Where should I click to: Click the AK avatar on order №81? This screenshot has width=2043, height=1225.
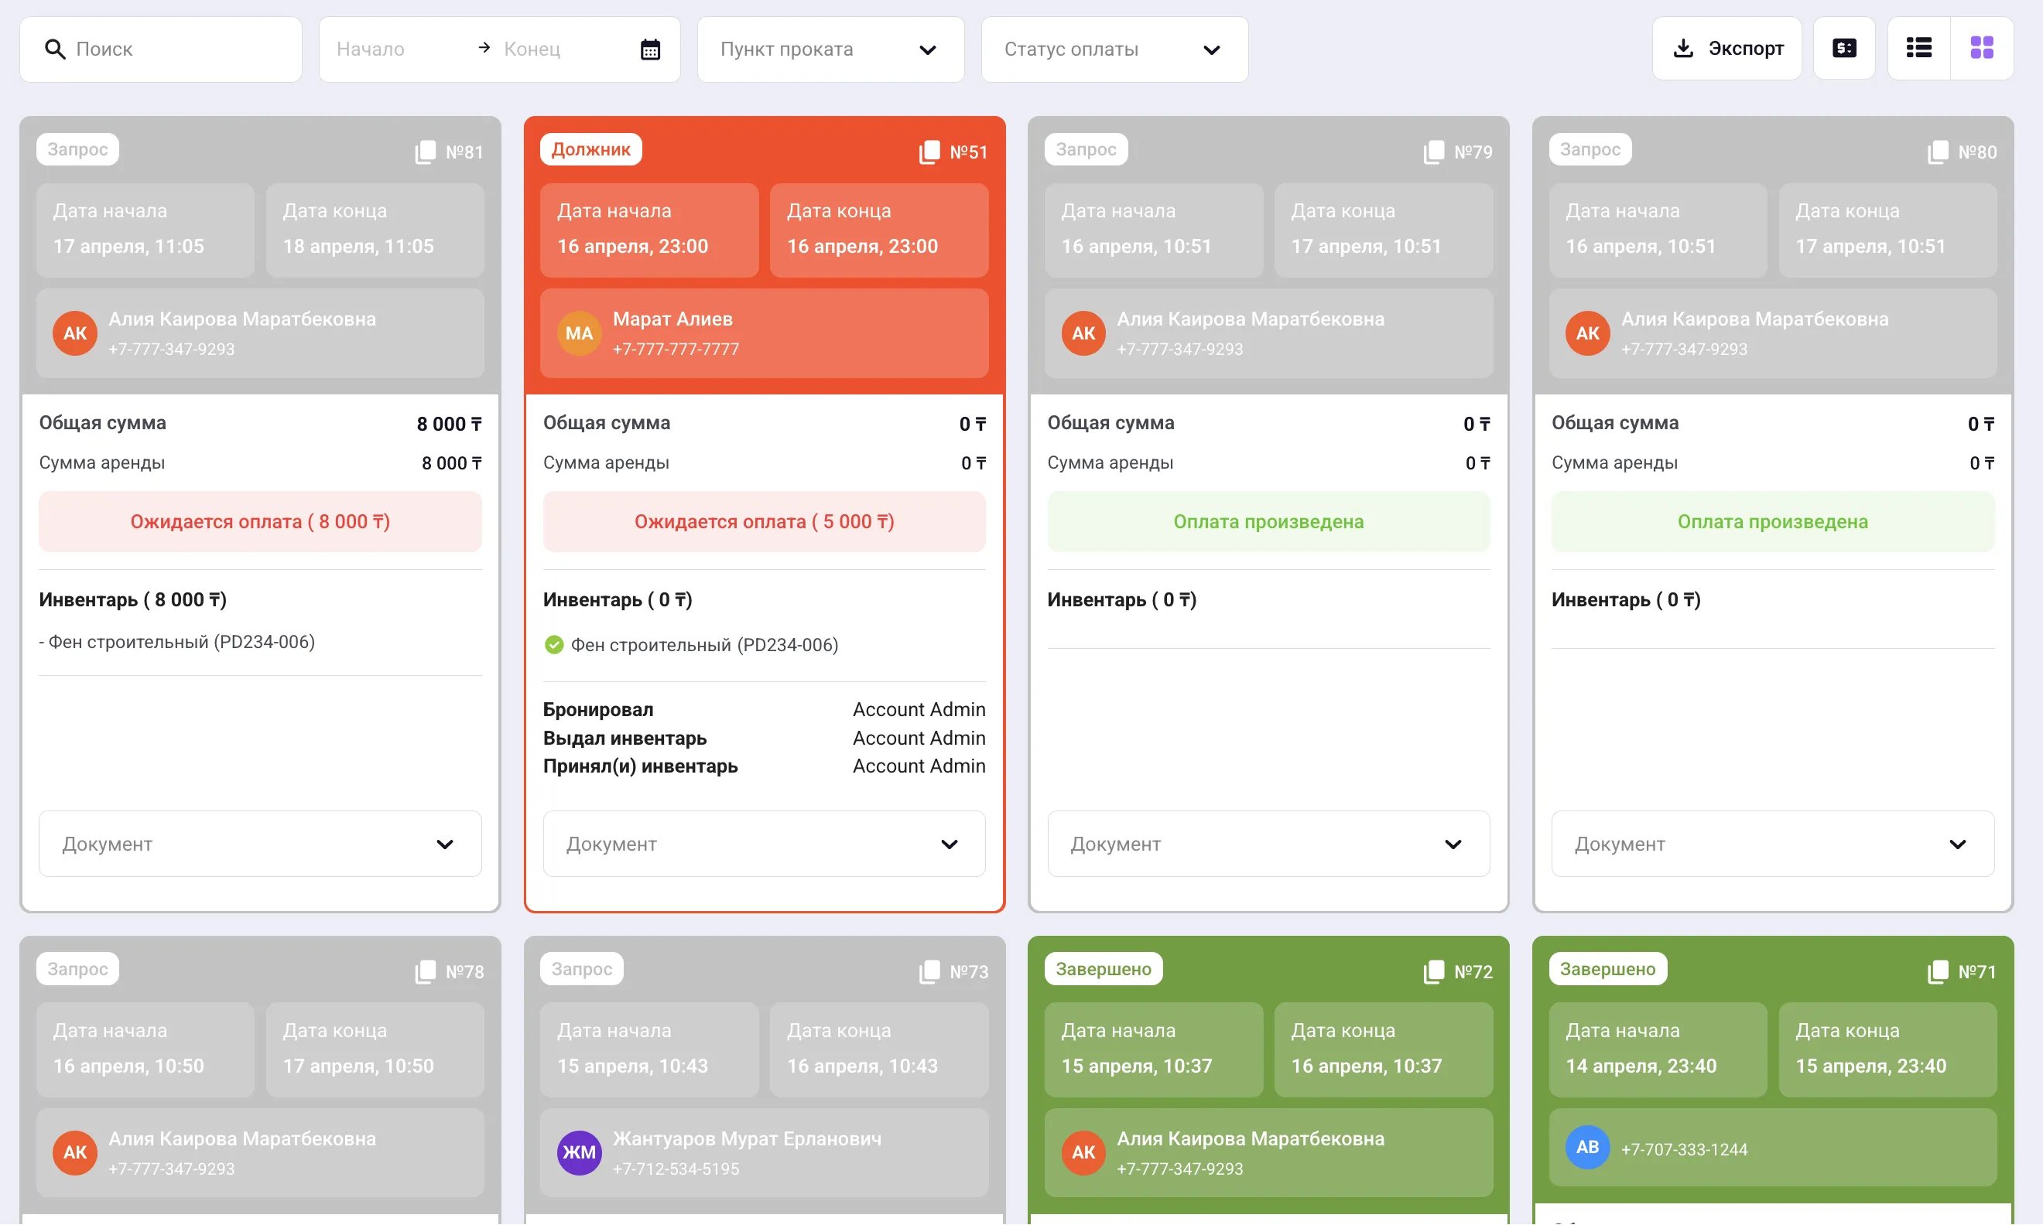75,333
